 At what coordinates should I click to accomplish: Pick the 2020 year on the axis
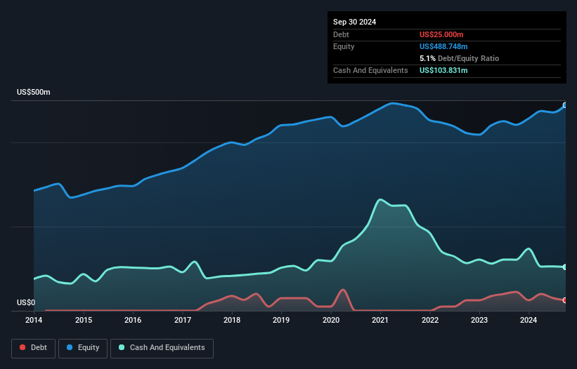330,321
